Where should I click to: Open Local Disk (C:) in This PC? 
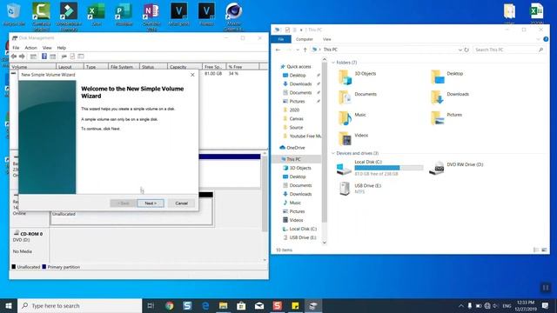[x=379, y=168]
